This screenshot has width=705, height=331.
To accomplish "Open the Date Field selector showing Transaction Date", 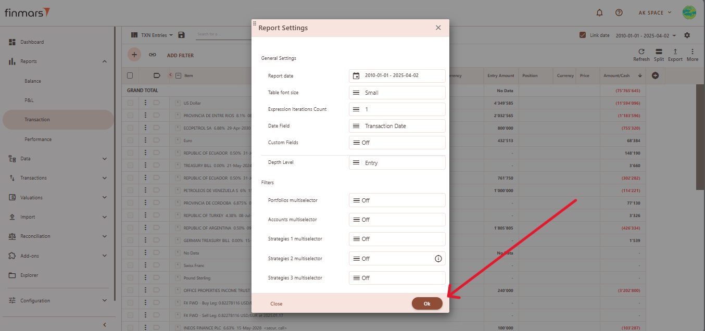I will coord(397,126).
